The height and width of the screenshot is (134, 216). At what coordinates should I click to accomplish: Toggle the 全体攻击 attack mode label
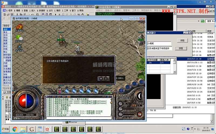[x=124, y=98]
